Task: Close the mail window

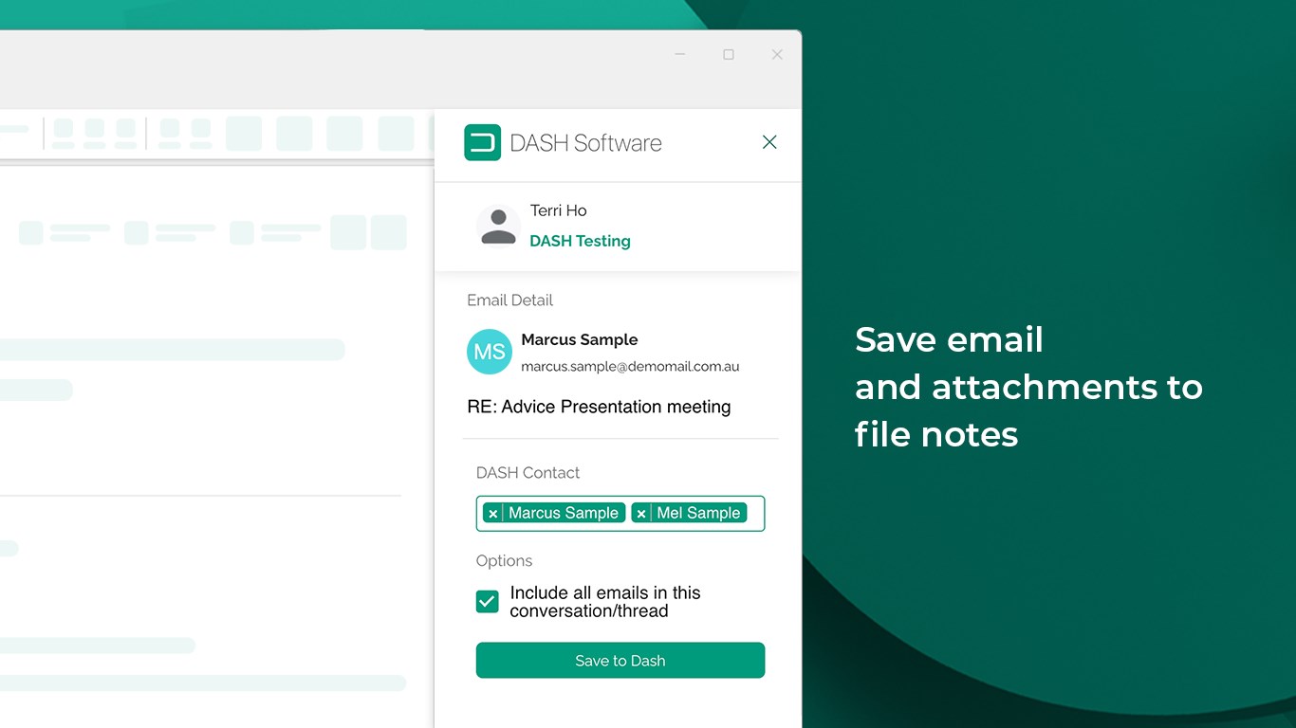Action: click(x=777, y=55)
